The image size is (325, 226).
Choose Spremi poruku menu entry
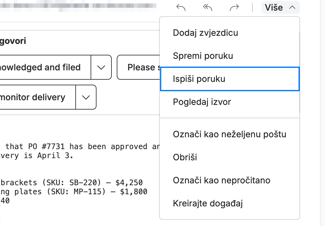point(230,56)
